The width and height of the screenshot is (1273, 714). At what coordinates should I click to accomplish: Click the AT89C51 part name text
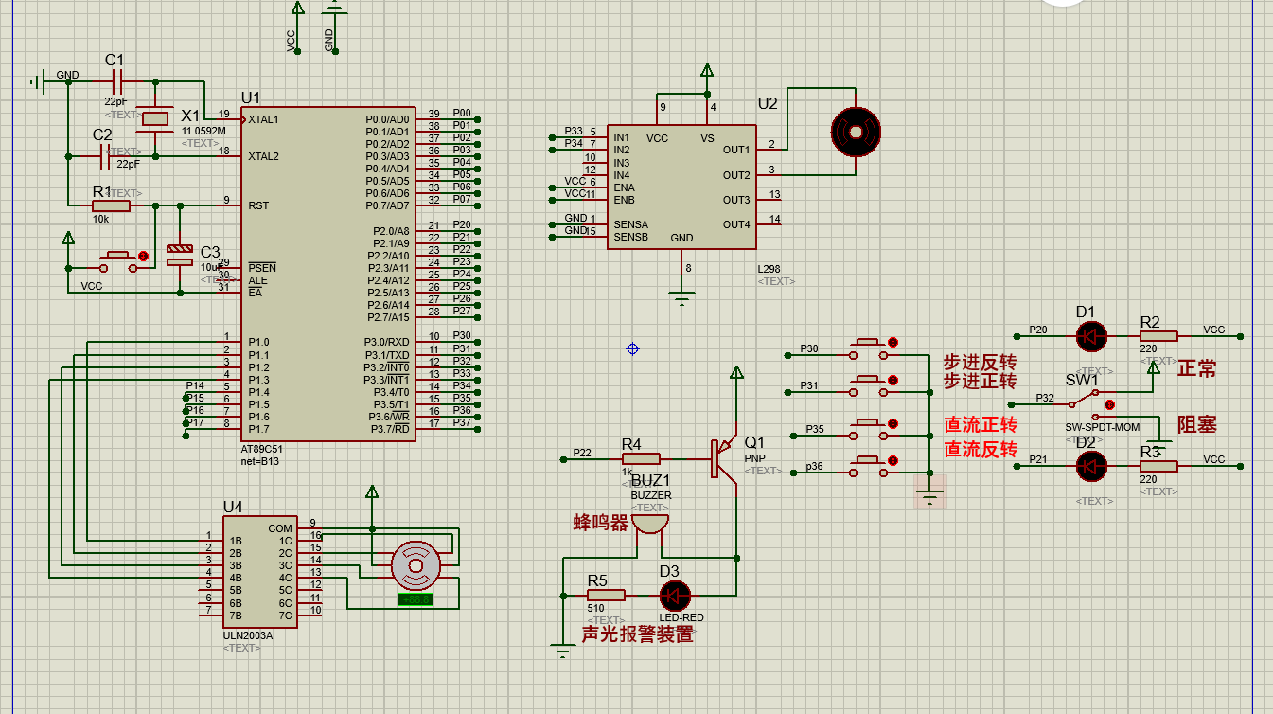pos(262,450)
